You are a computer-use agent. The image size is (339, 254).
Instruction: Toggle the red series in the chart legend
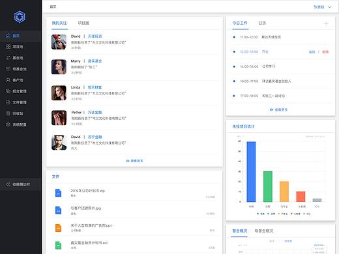(x=295, y=214)
